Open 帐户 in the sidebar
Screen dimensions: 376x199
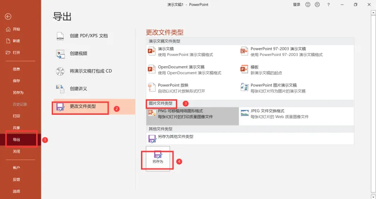coord(16,168)
